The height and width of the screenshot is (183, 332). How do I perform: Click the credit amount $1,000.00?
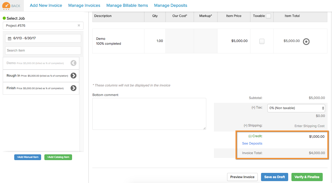click(317, 137)
